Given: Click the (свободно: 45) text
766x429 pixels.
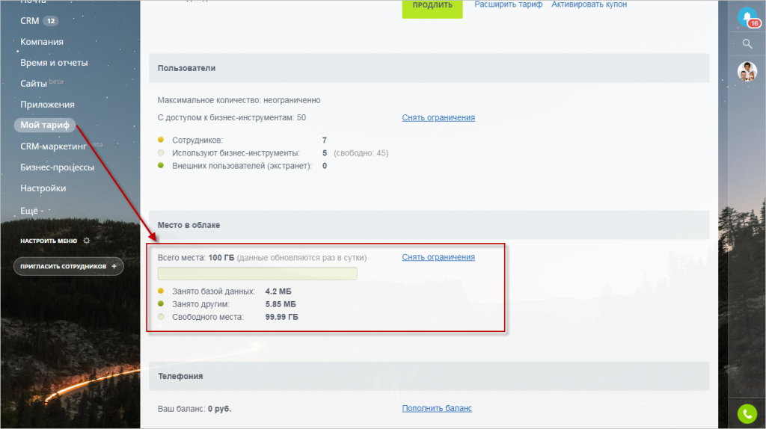Looking at the screenshot, I should pyautogui.click(x=361, y=153).
